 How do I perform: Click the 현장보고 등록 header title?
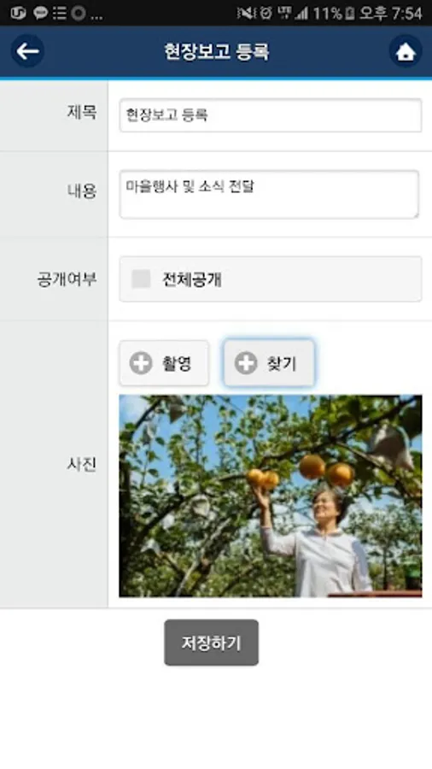pos(217,51)
